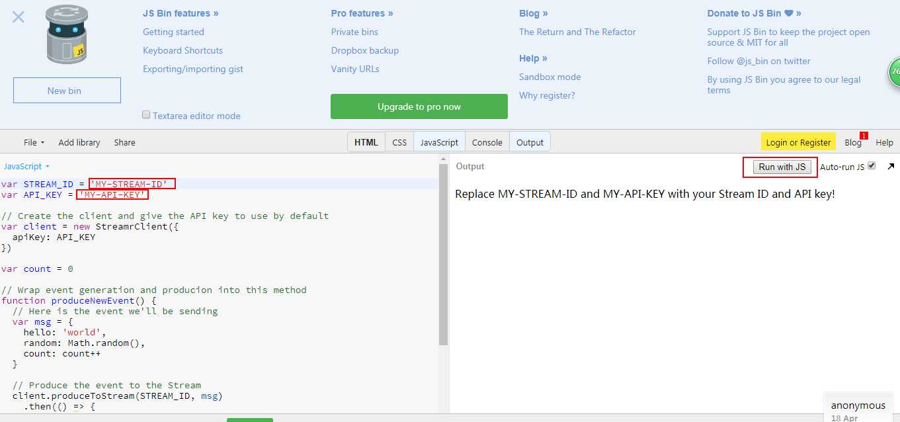
Task: Open Blog link in the toolbar
Action: [x=853, y=142]
